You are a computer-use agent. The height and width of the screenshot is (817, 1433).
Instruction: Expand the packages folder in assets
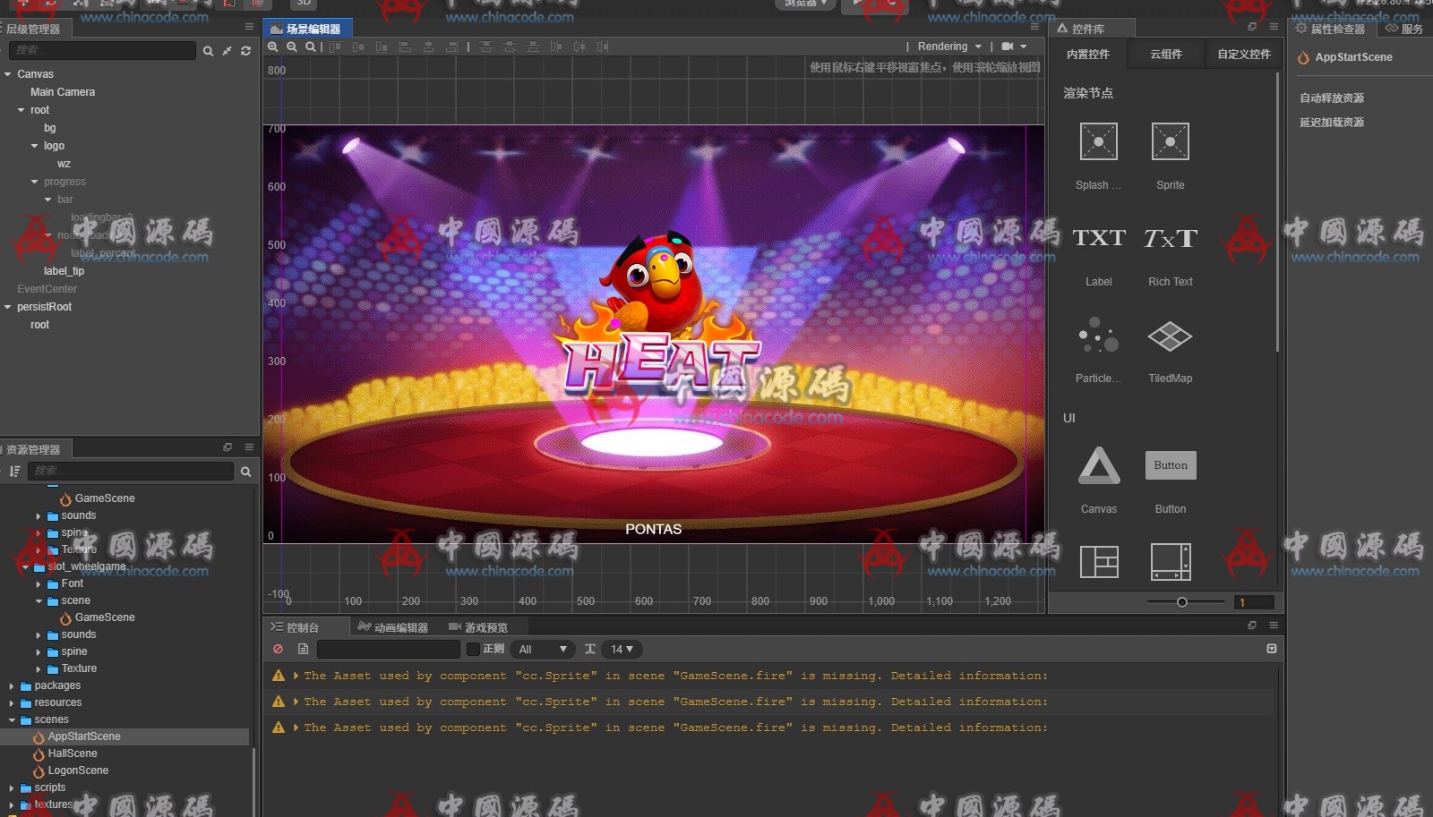coord(12,686)
